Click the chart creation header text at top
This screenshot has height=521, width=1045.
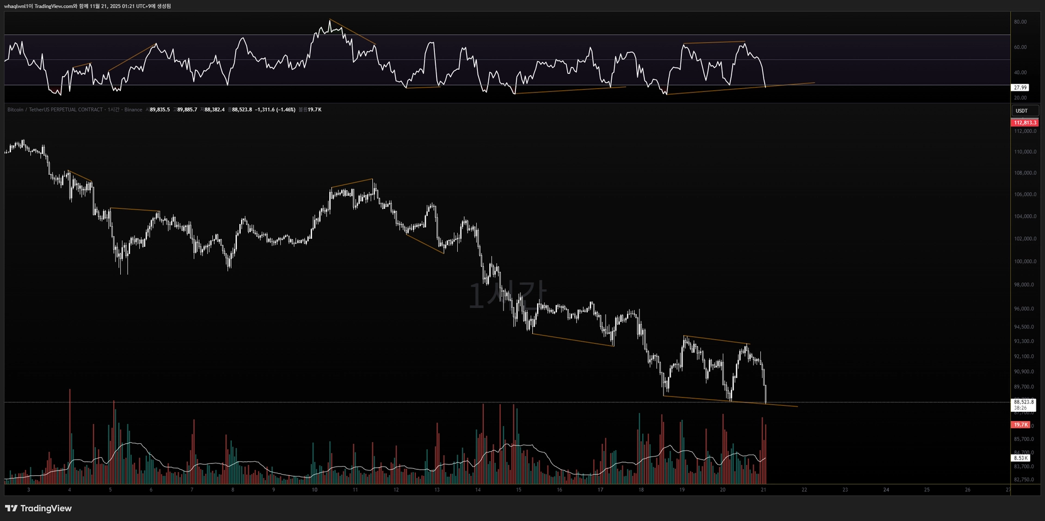pyautogui.click(x=87, y=6)
